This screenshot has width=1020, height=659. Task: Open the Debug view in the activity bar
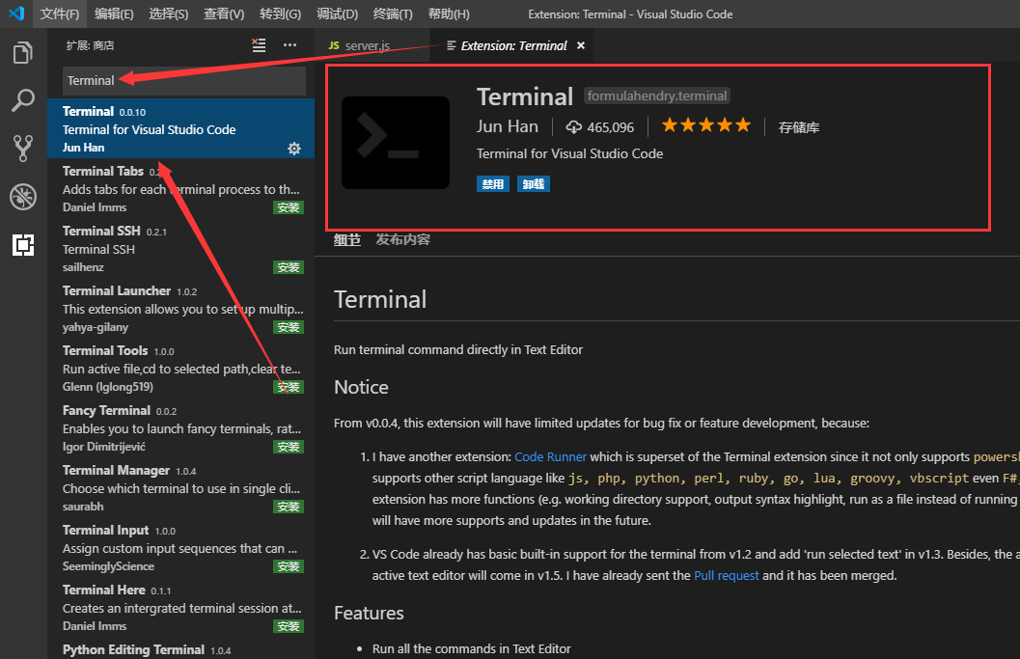pos(22,196)
